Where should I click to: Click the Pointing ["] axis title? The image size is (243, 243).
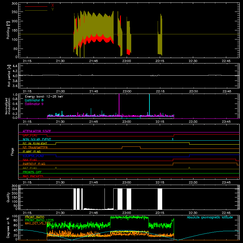[x=8, y=30]
